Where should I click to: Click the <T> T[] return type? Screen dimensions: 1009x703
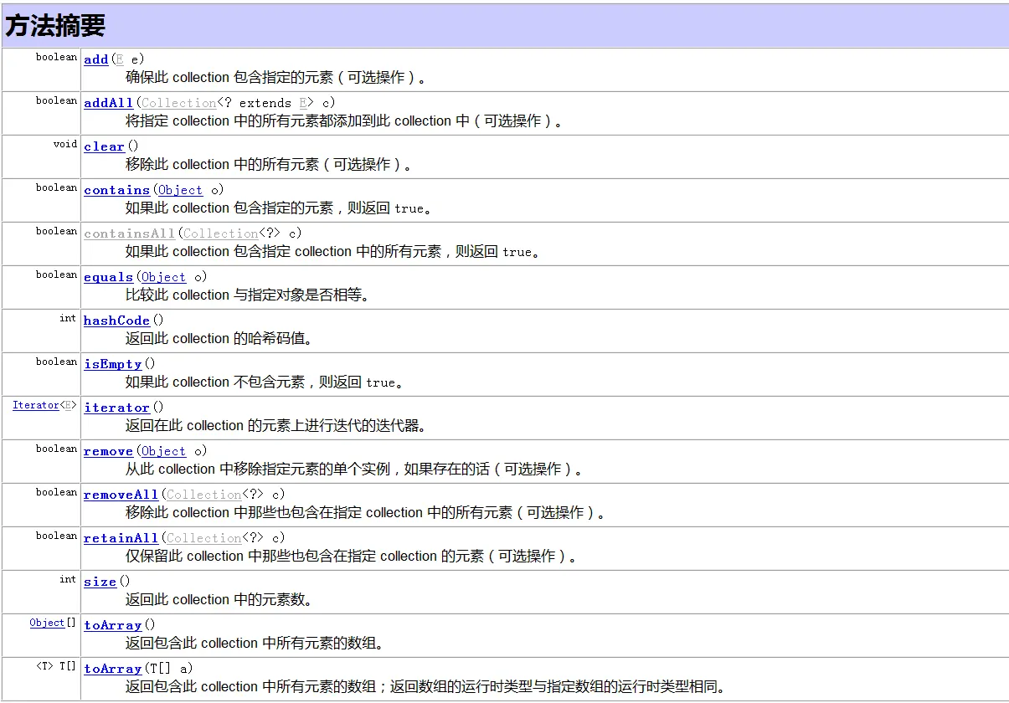(x=56, y=666)
